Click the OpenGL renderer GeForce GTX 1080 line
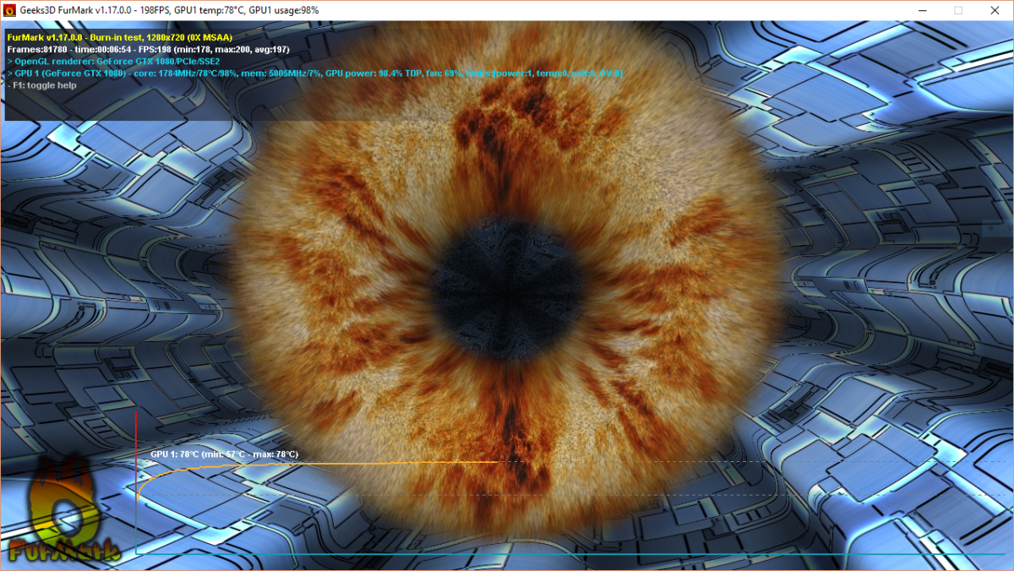The width and height of the screenshot is (1014, 571). click(113, 61)
